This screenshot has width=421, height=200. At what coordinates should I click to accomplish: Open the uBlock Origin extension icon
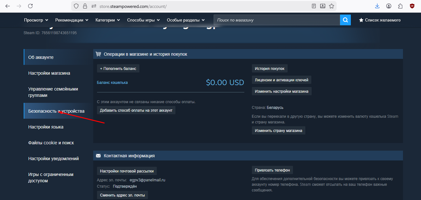point(412,6)
